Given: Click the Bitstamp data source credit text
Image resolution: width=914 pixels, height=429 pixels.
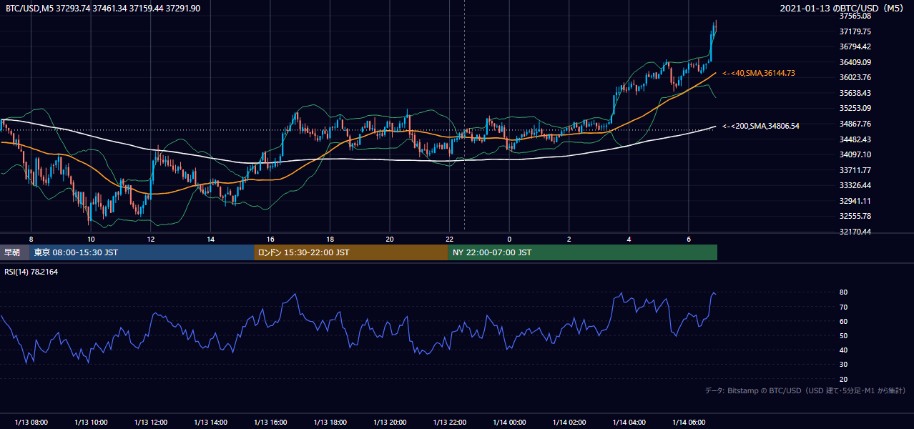Looking at the screenshot, I should point(806,390).
